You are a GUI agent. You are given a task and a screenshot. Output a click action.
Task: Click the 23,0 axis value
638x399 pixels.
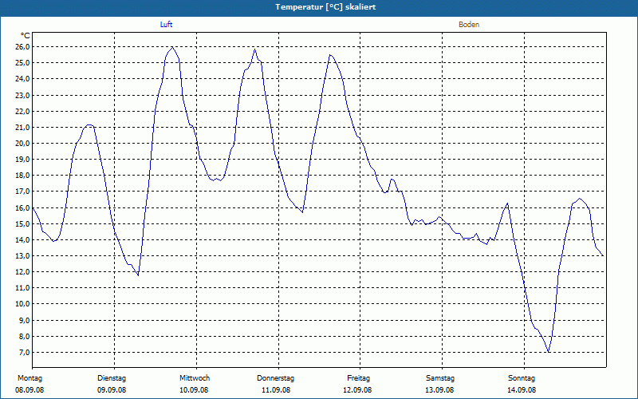(x=23, y=95)
